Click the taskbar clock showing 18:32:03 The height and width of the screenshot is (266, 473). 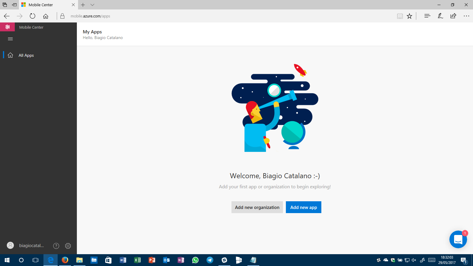pyautogui.click(x=447, y=260)
